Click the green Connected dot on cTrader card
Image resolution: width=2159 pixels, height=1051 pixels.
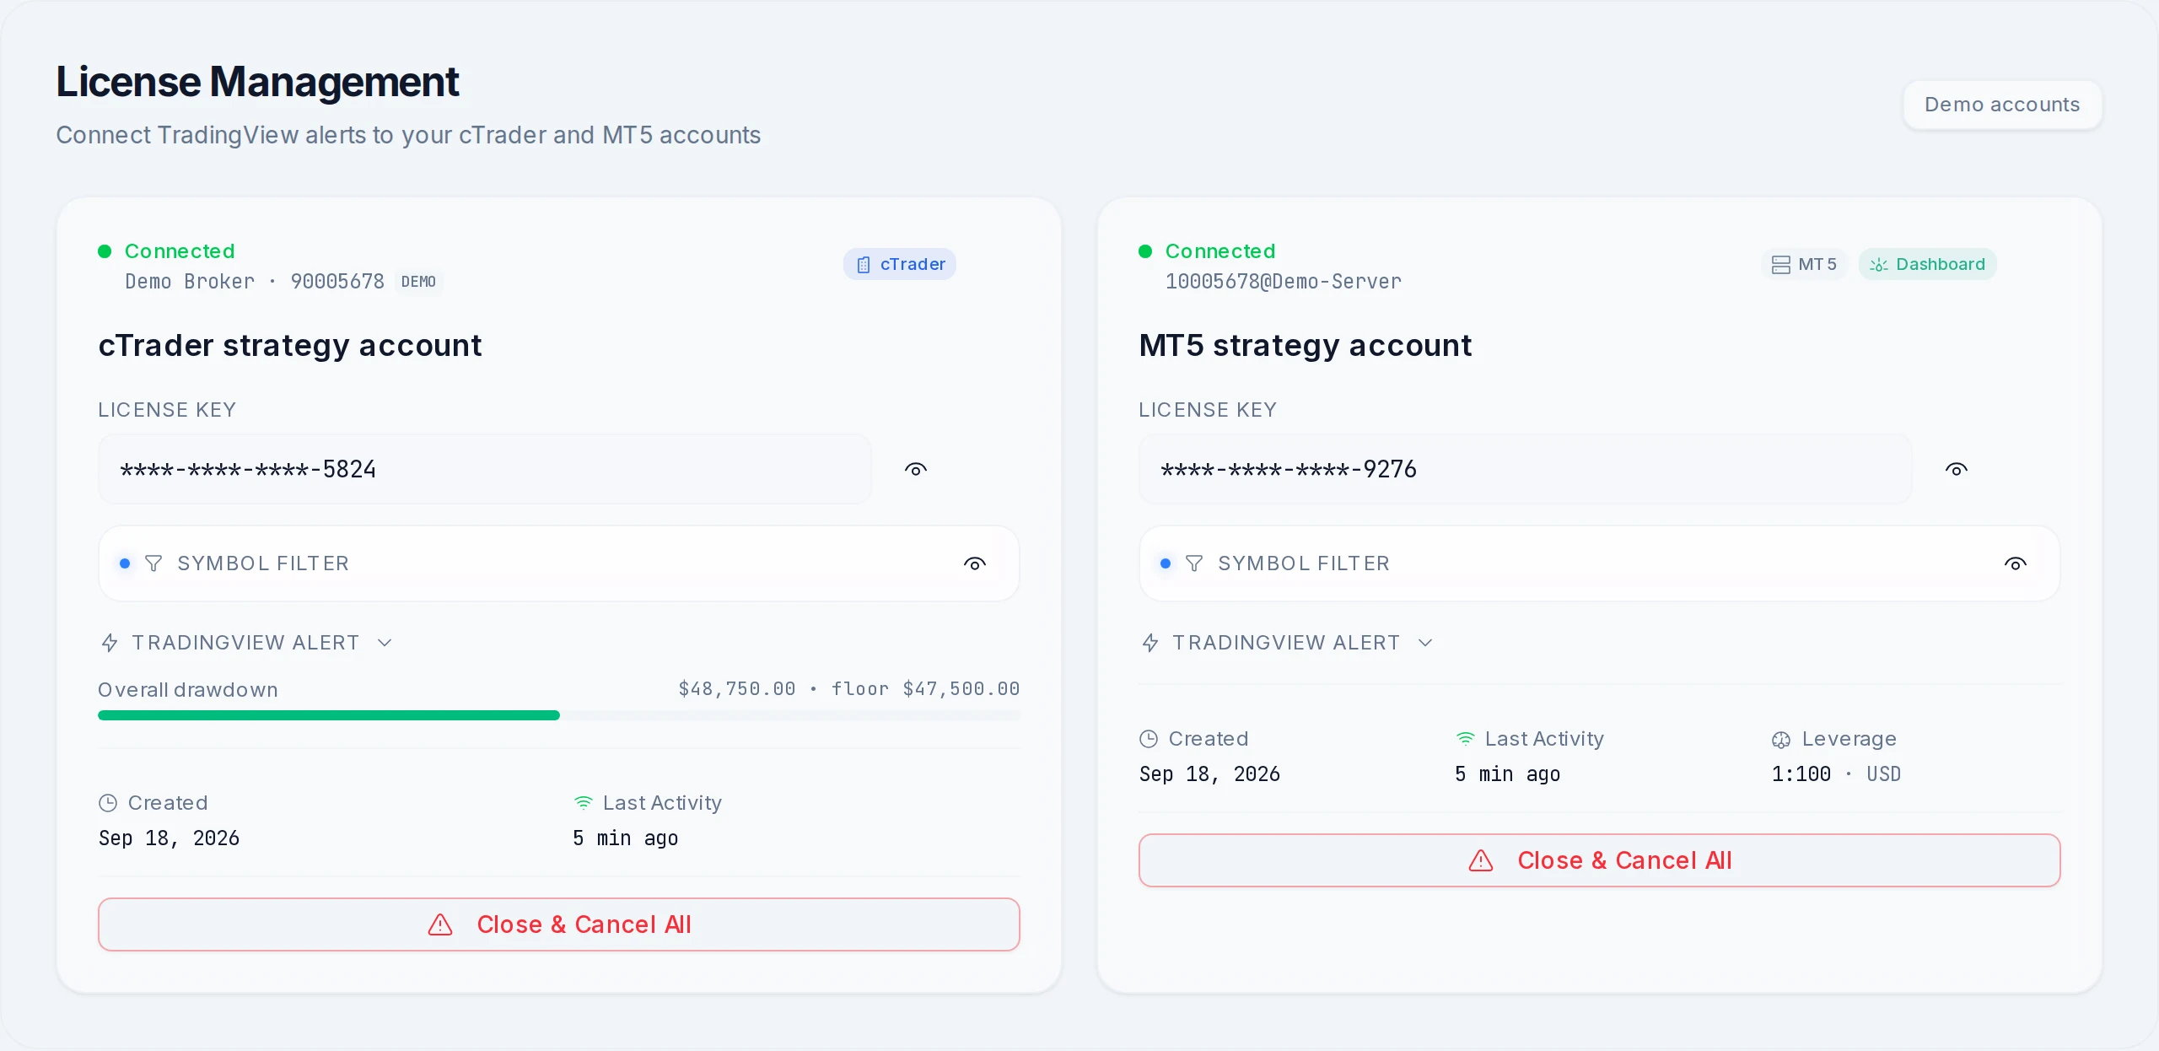pos(105,251)
